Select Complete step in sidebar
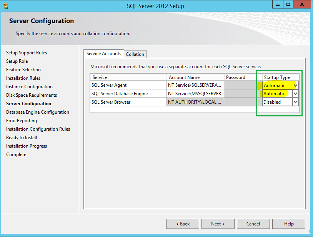 tap(16, 155)
